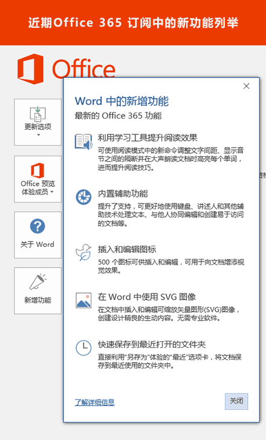The width and height of the screenshot is (266, 440).
Task: Click the document download icon above 更新选项
Action: click(x=38, y=114)
